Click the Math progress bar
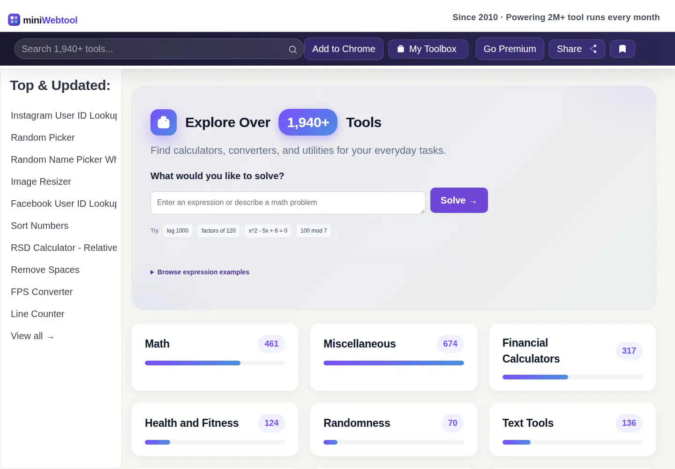 [215, 363]
